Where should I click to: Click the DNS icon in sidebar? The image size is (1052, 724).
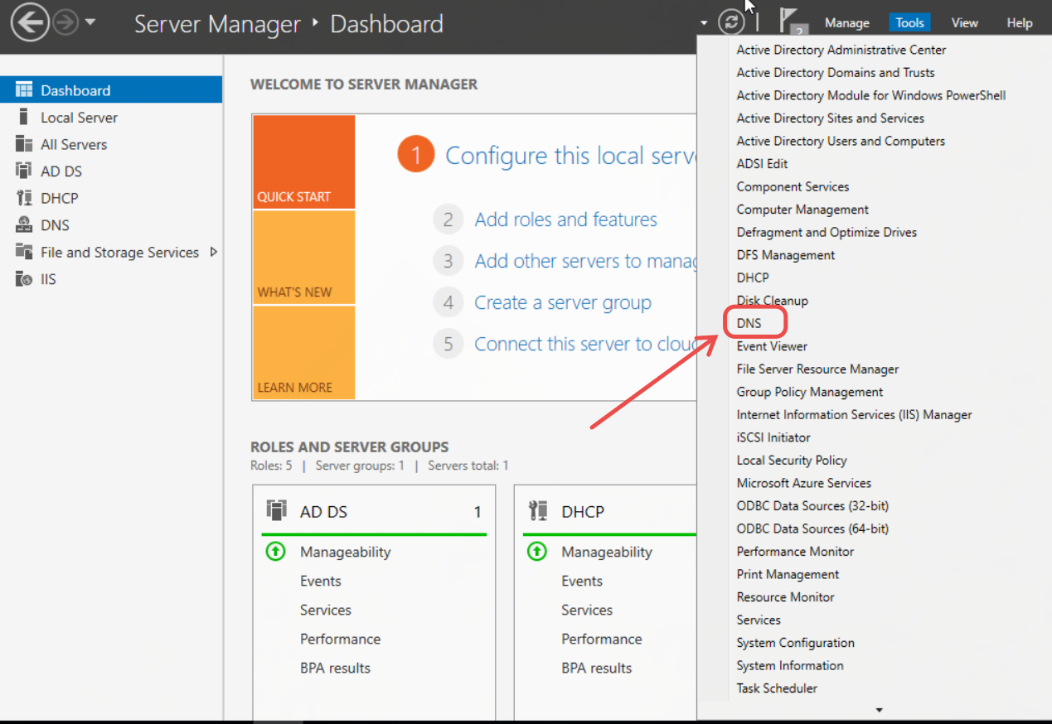tap(24, 224)
